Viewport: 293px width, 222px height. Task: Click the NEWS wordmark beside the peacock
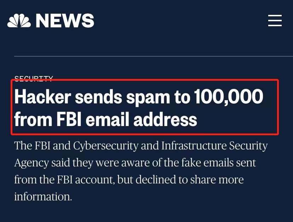click(65, 21)
